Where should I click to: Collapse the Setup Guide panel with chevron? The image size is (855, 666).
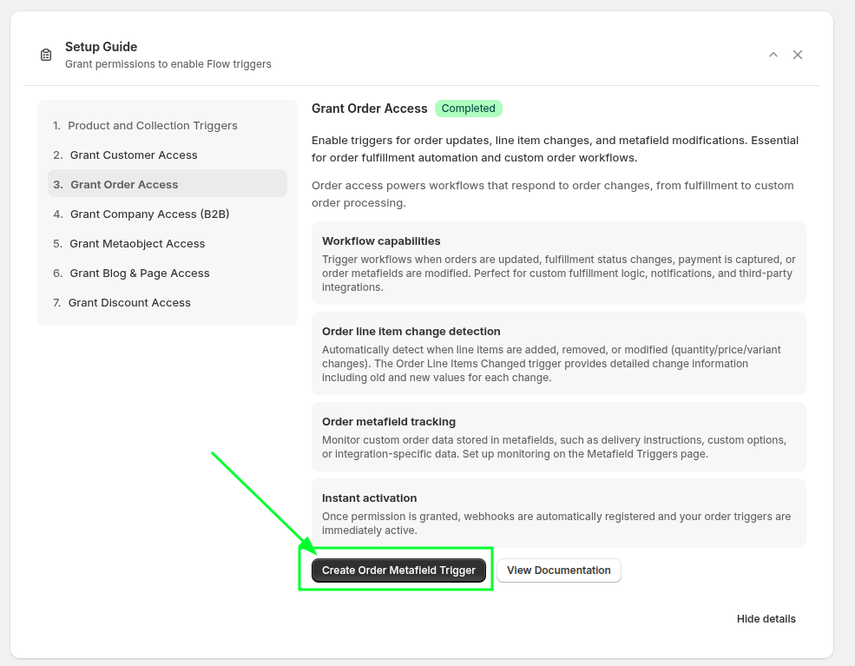click(773, 55)
